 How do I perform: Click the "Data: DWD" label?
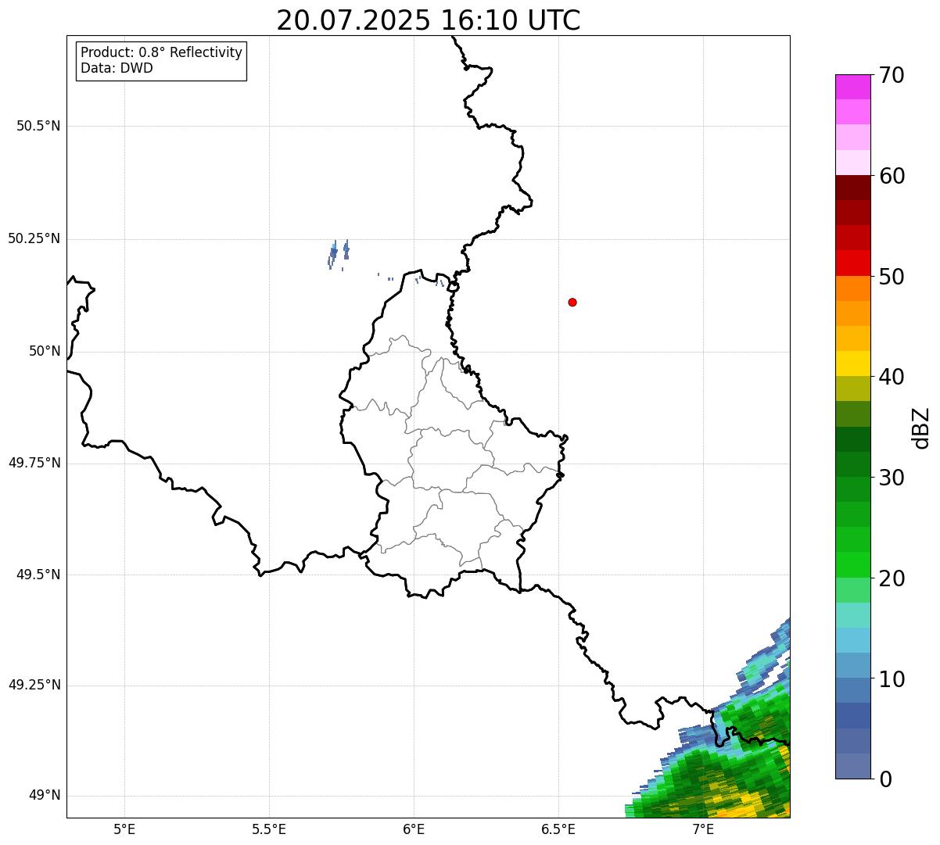[x=117, y=68]
